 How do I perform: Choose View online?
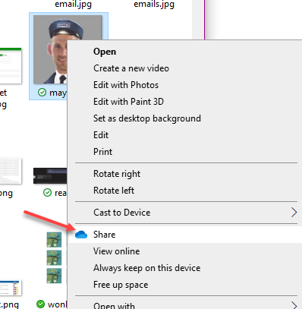tap(116, 251)
